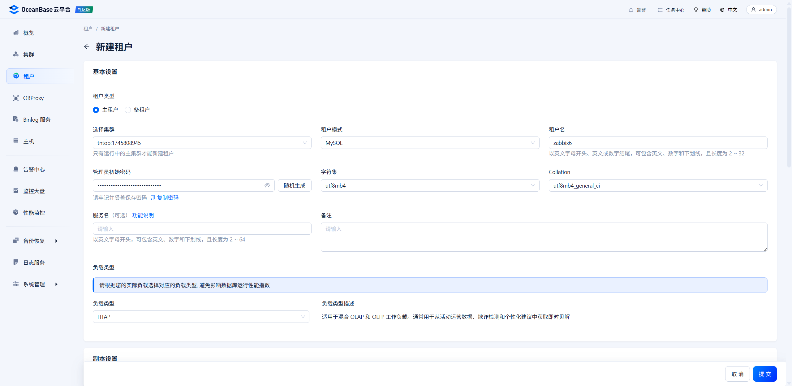This screenshot has height=386, width=792.
Task: Open the admin user account icon
Action: click(x=753, y=10)
